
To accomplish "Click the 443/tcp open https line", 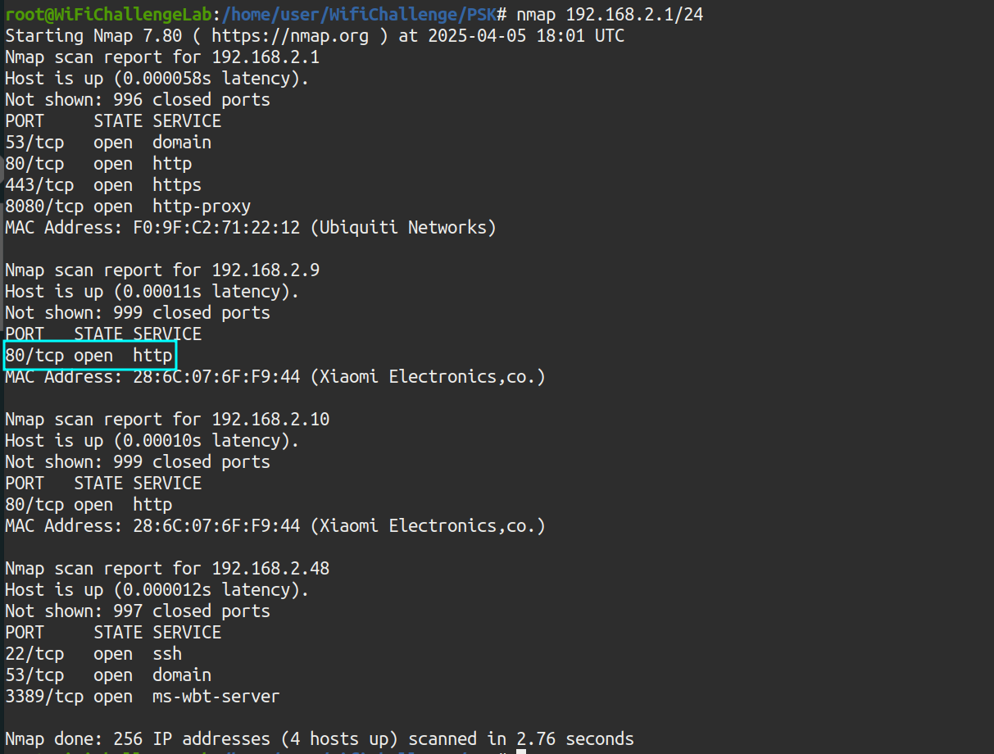I will [x=103, y=185].
